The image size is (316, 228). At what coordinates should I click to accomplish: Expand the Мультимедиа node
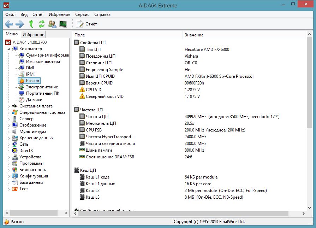(8, 132)
